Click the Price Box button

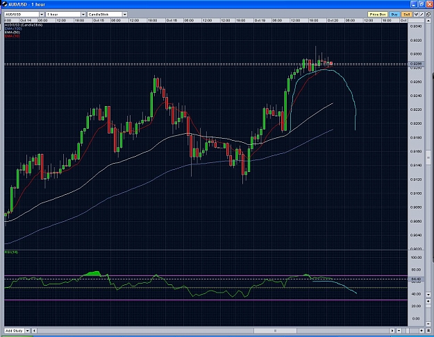click(x=378, y=15)
